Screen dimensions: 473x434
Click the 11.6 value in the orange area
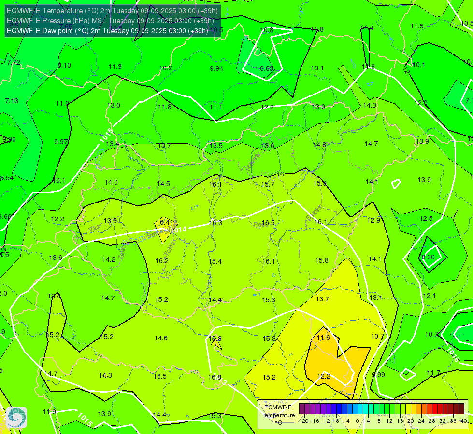click(x=323, y=338)
